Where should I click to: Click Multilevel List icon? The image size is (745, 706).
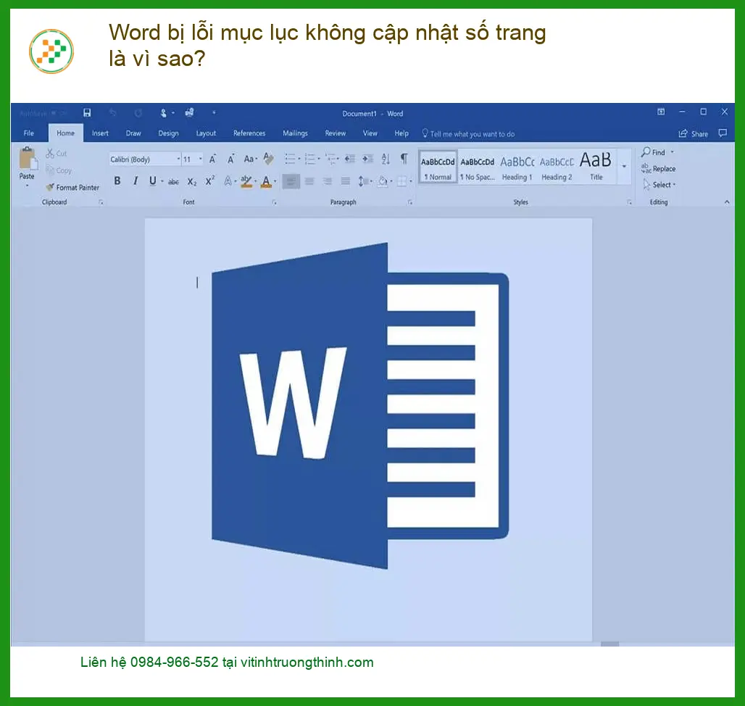click(330, 159)
